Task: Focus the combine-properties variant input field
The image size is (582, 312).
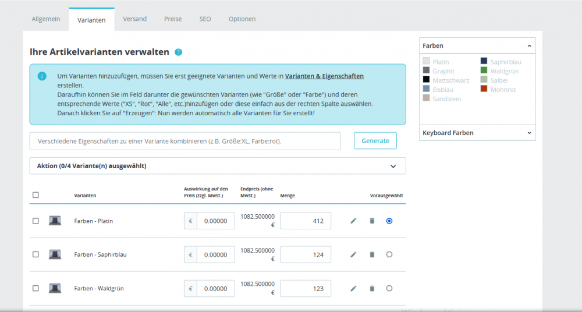Action: [185, 141]
